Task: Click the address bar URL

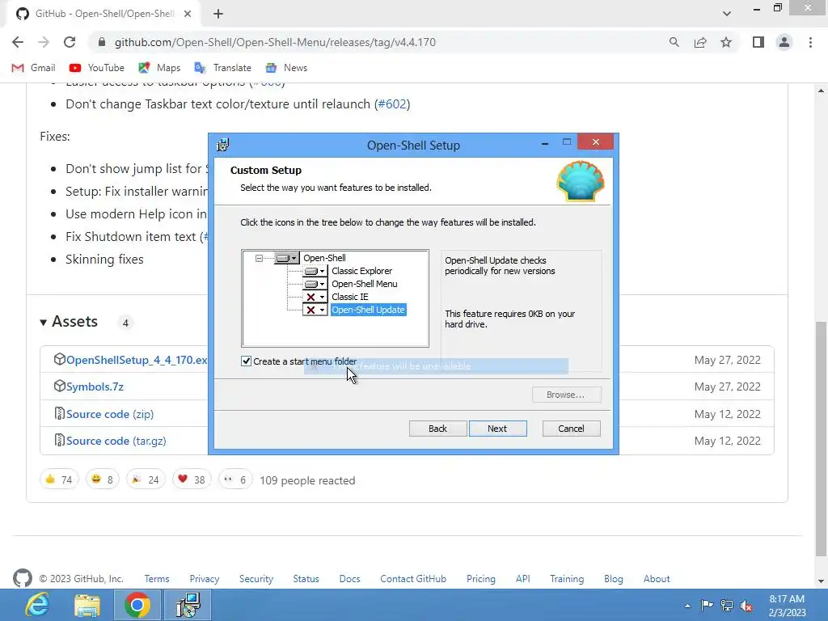Action: (275, 42)
